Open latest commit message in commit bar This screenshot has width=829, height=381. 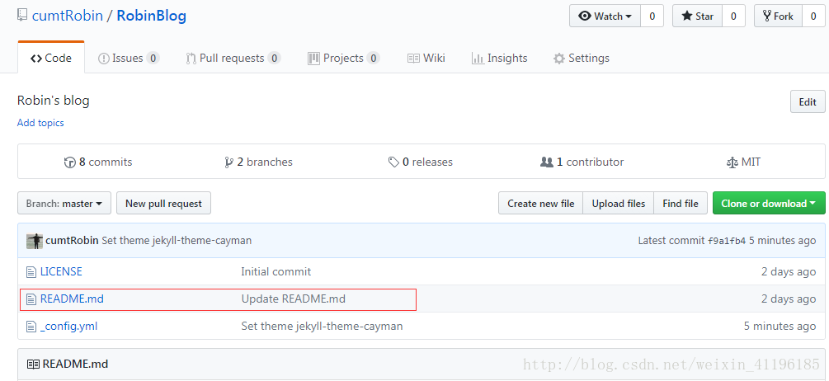[177, 241]
